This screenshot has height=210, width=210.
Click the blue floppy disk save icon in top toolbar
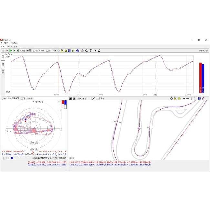tap(69, 51)
